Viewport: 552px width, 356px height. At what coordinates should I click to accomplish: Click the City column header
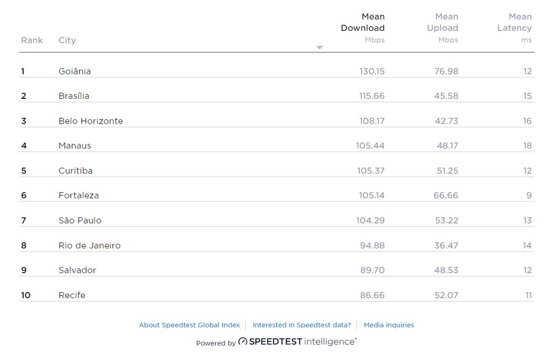(67, 40)
